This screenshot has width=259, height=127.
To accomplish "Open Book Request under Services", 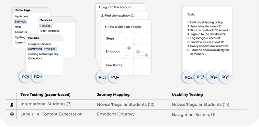I will pos(50,31).
